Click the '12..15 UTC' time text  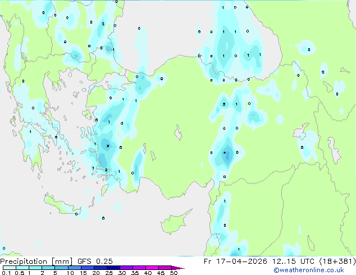(x=293, y=262)
